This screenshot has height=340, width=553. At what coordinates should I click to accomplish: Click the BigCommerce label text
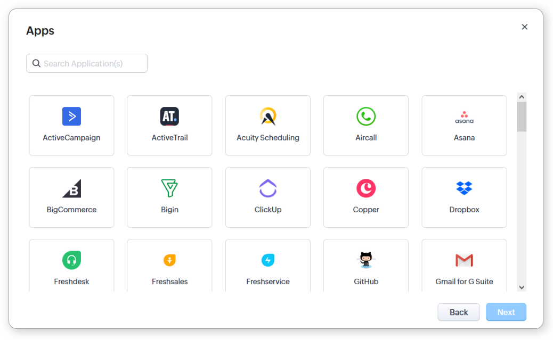(71, 210)
